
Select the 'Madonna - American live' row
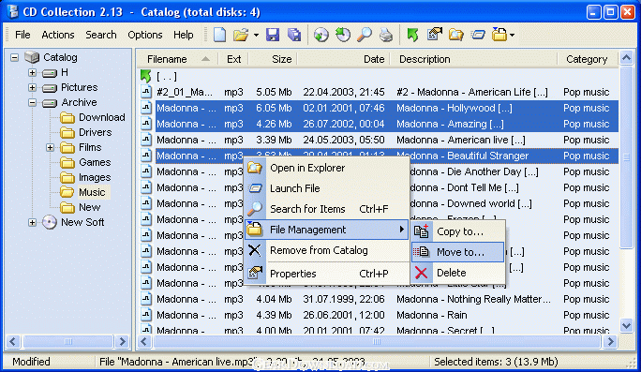[379, 140]
